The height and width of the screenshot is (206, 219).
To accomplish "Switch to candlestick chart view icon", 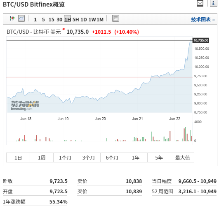I will click(x=12, y=18).
